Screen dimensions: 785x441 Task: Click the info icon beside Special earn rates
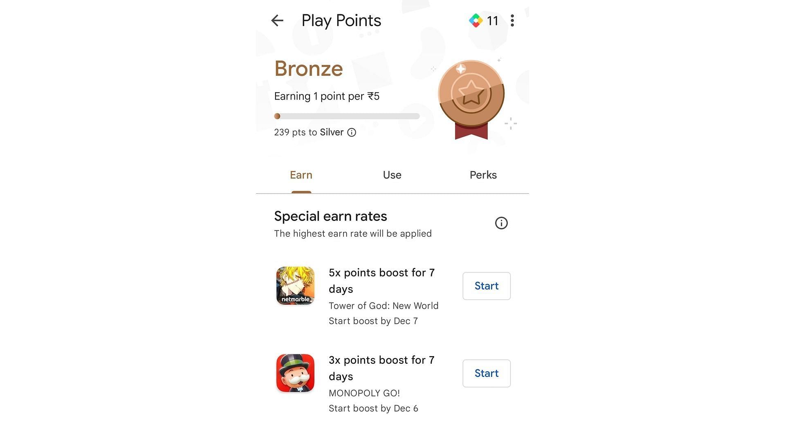tap(500, 223)
